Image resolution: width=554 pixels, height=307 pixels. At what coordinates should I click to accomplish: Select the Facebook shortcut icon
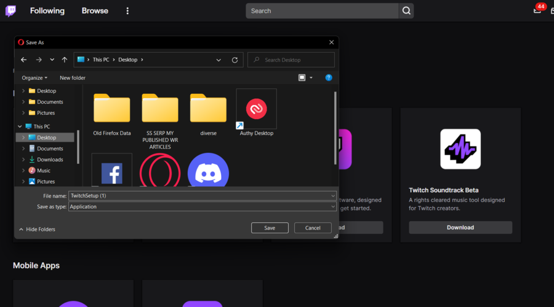(x=111, y=171)
